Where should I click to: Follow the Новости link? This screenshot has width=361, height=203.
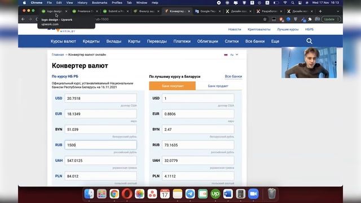235,29
